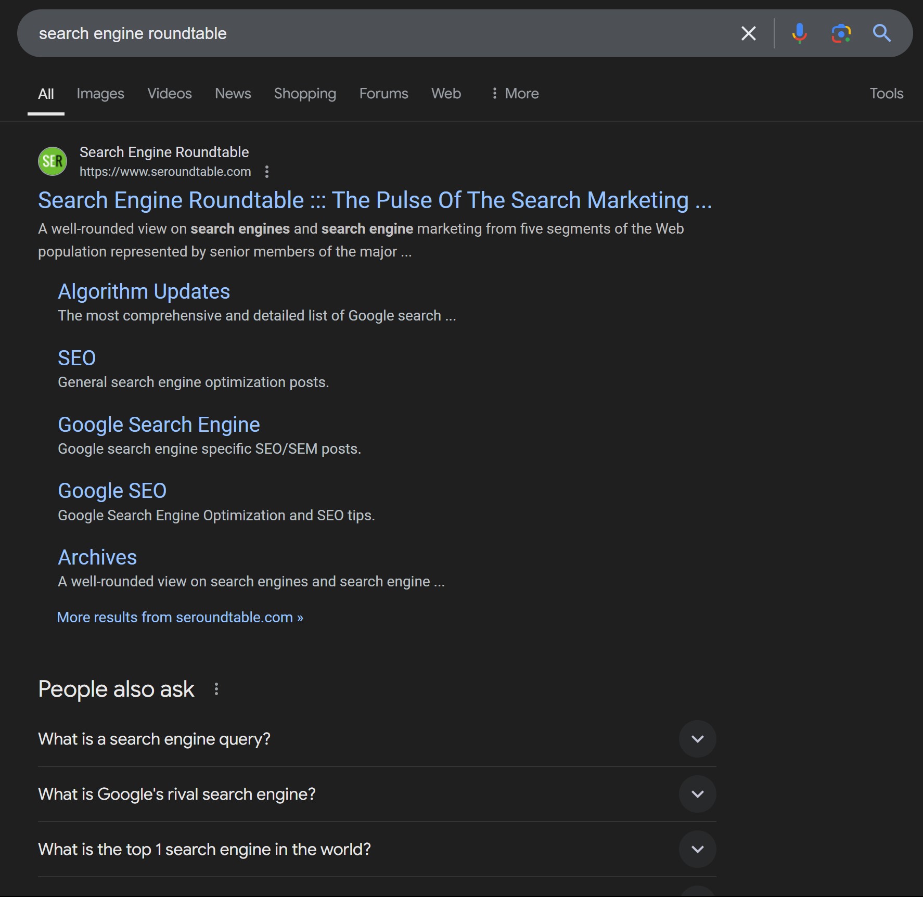Open the Google SEO sitelink

click(x=112, y=491)
